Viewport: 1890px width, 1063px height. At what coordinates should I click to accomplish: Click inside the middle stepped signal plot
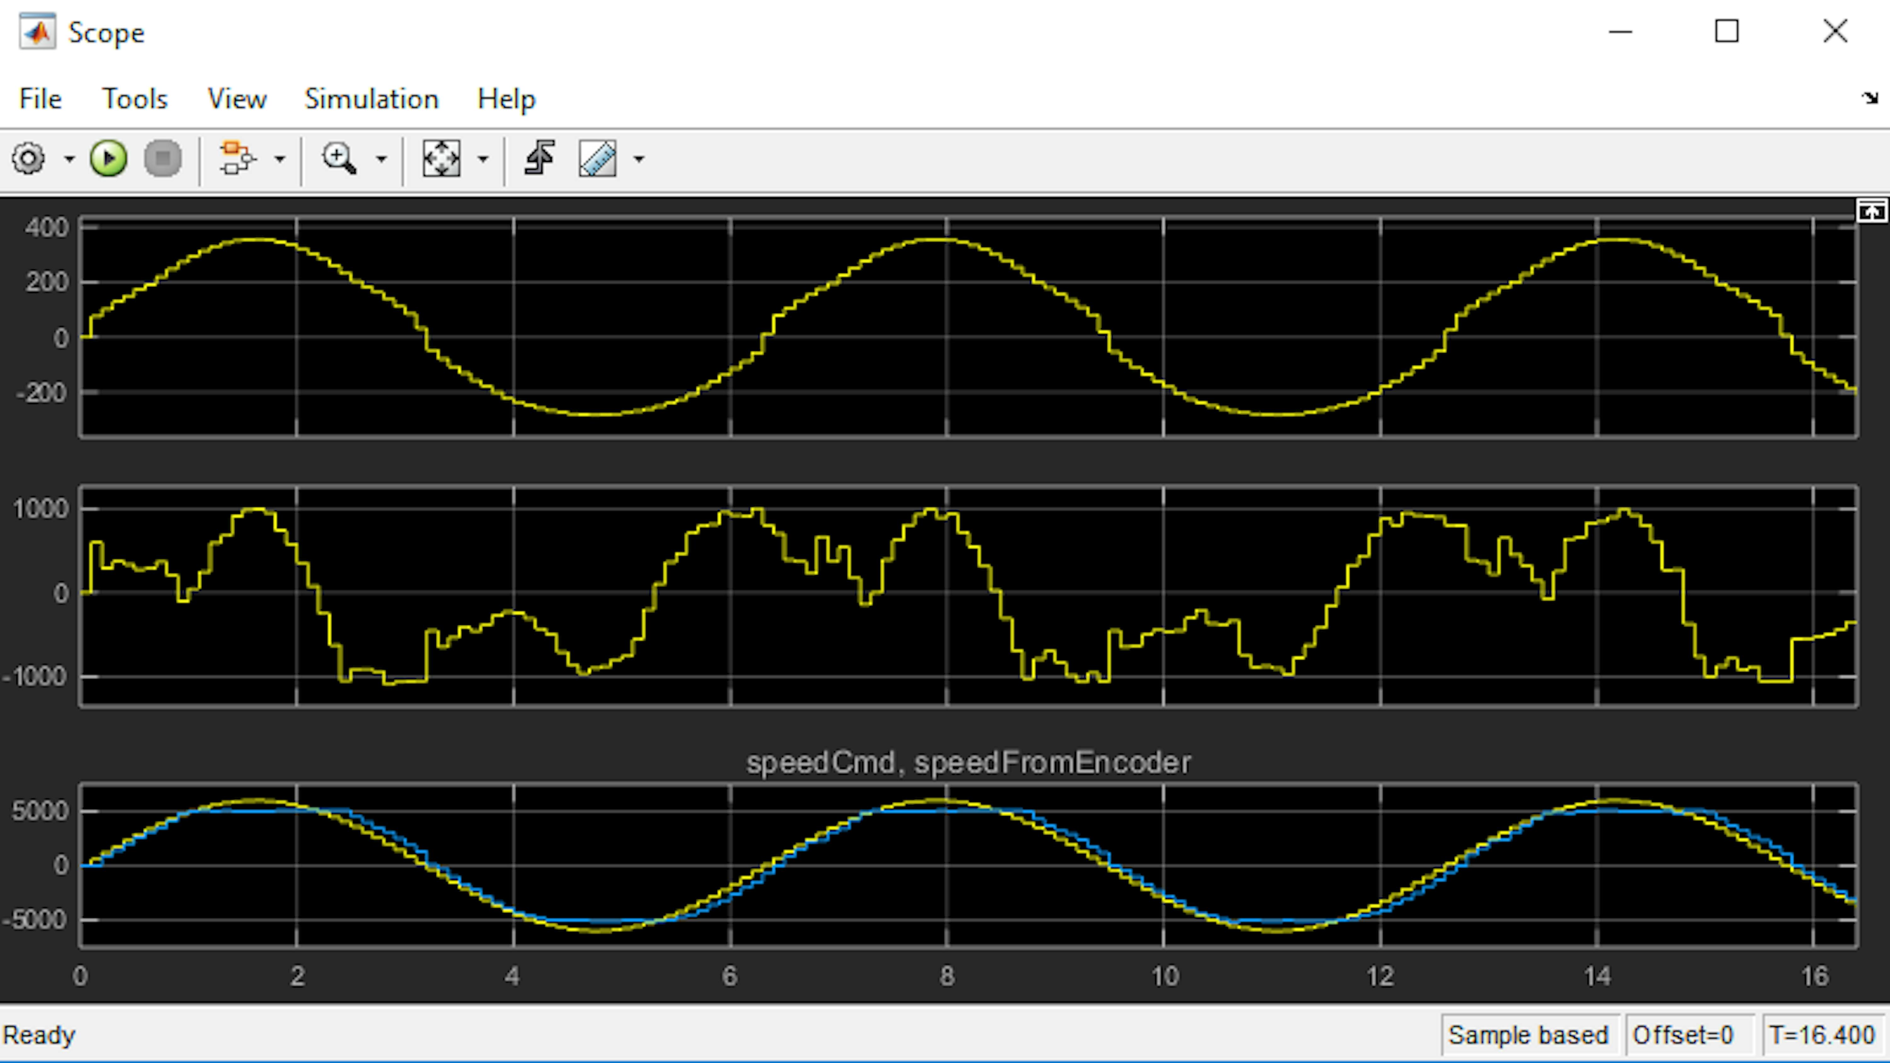pos(969,596)
